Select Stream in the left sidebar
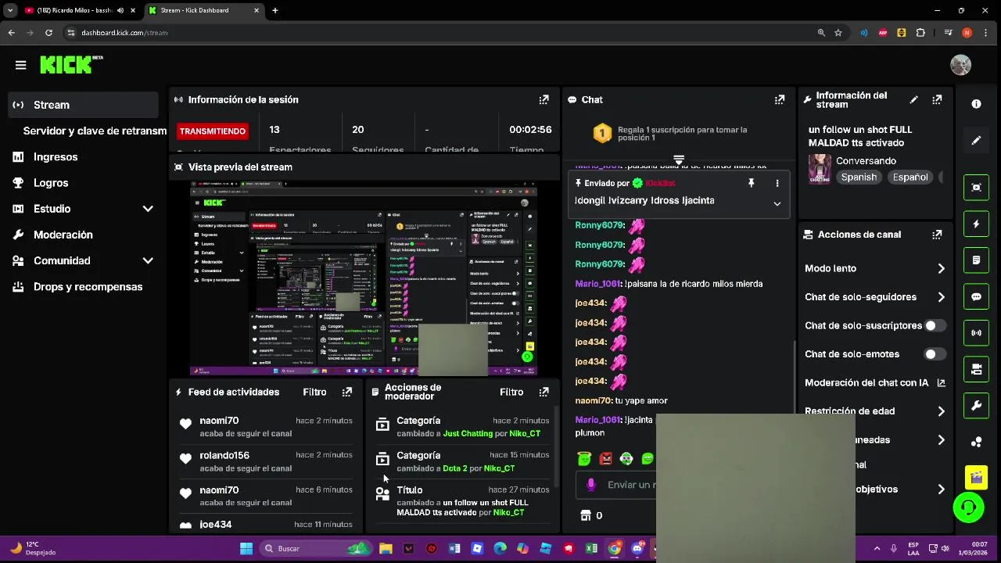The height and width of the screenshot is (563, 1001). coord(84,105)
